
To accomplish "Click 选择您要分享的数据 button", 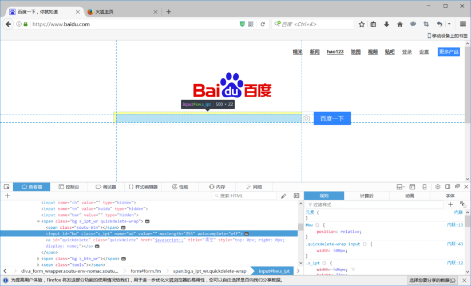I will click(432, 280).
